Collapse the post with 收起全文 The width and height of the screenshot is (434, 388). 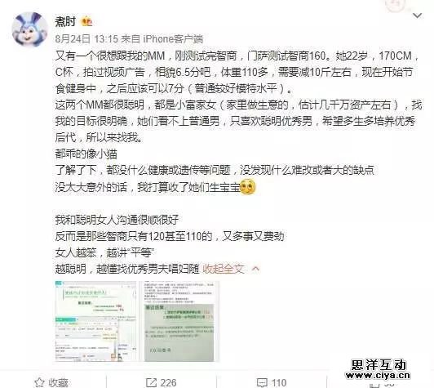tap(224, 269)
